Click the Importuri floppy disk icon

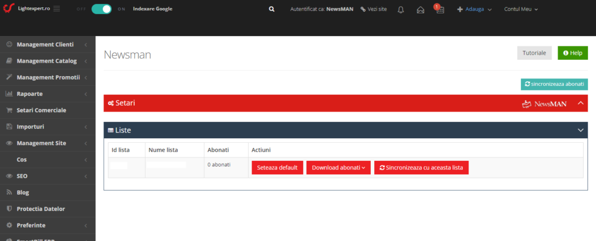(9, 127)
